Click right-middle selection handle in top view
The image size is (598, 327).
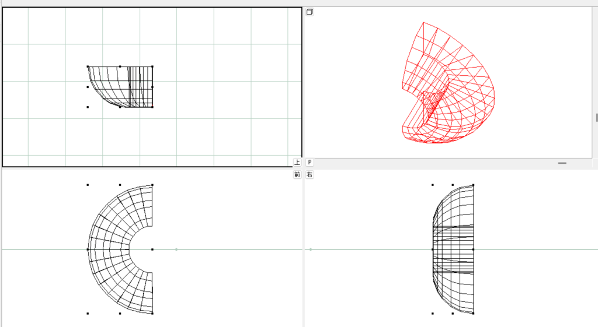152,87
